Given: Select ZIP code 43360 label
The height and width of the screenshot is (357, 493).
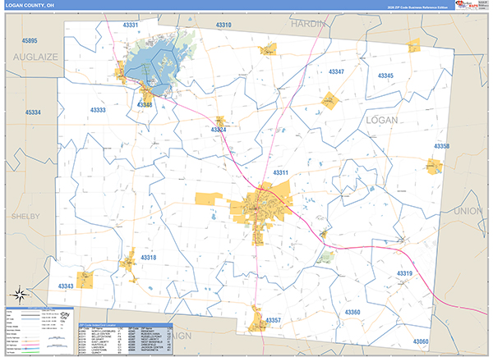Looking at the screenshot, I should point(352,313).
